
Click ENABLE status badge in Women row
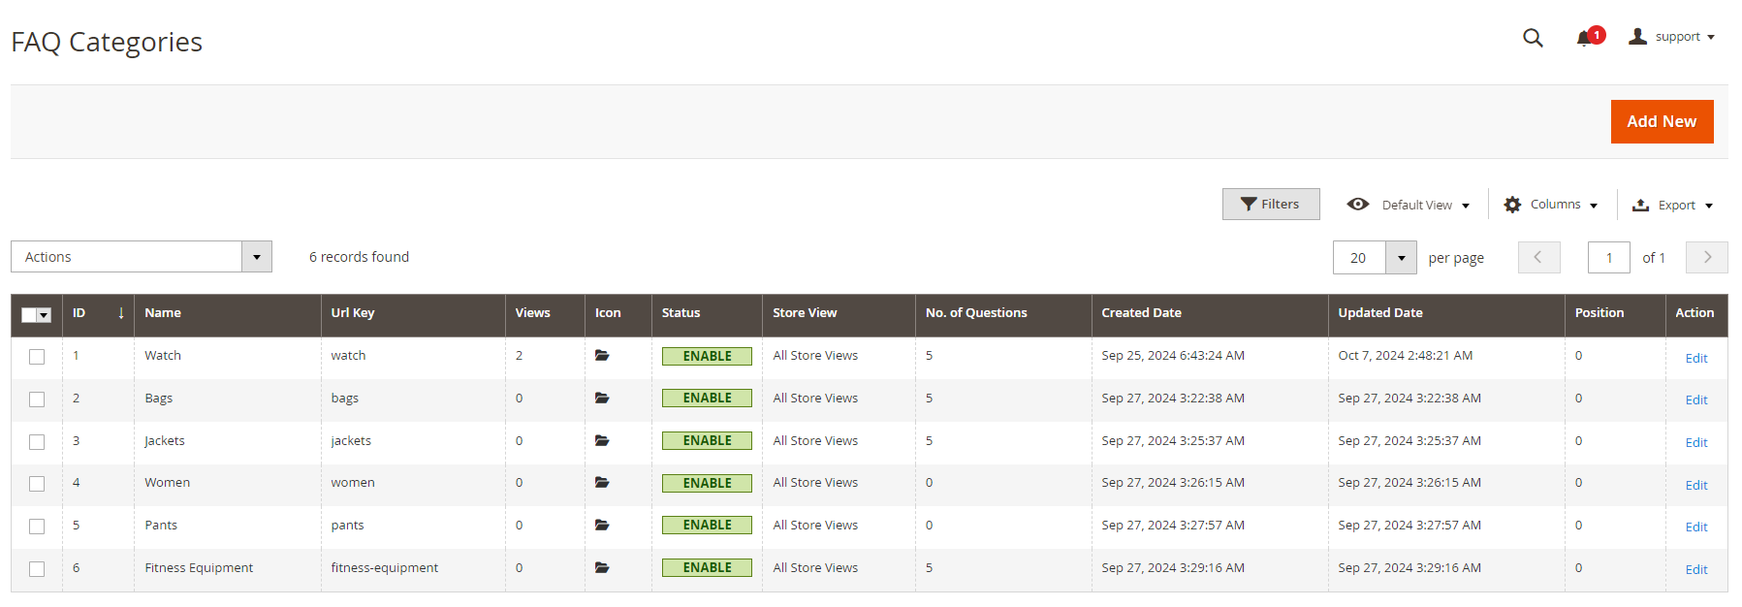tap(707, 483)
